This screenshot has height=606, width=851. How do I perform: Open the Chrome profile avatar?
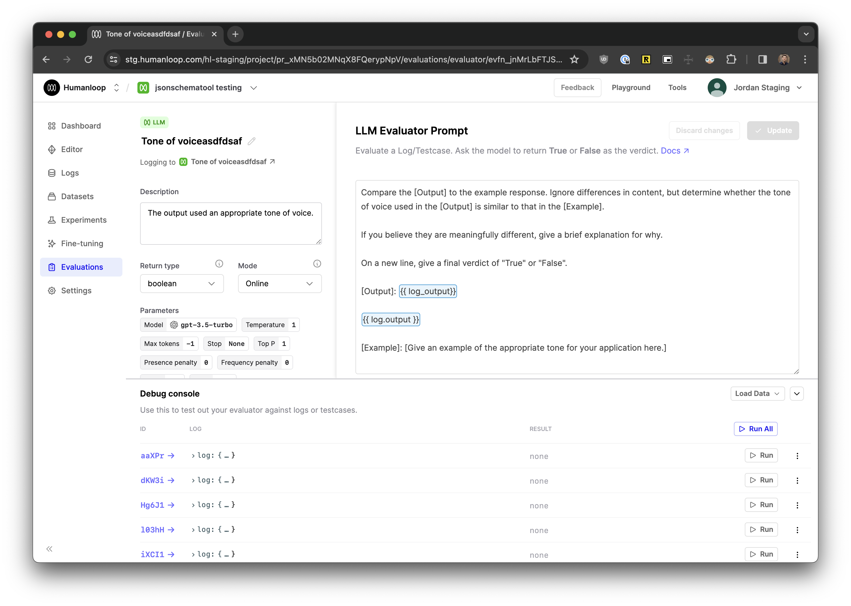[x=784, y=59]
